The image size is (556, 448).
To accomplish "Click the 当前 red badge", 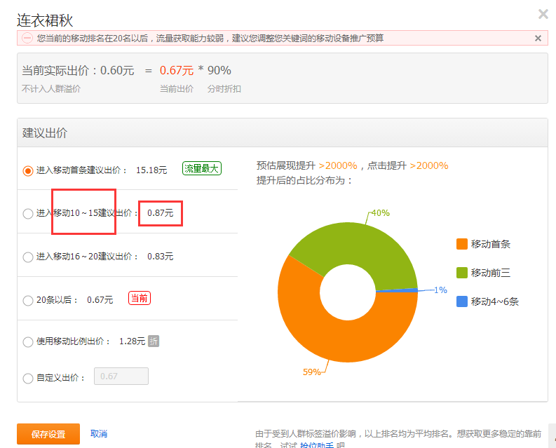I will pos(140,298).
